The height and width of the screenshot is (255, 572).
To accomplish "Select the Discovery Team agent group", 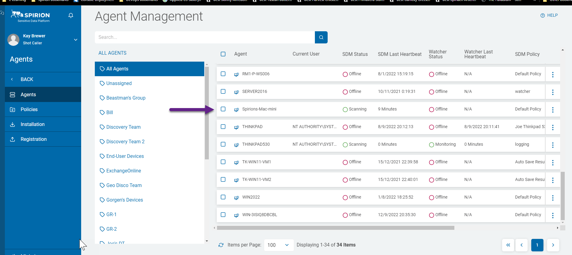I will click(x=123, y=127).
